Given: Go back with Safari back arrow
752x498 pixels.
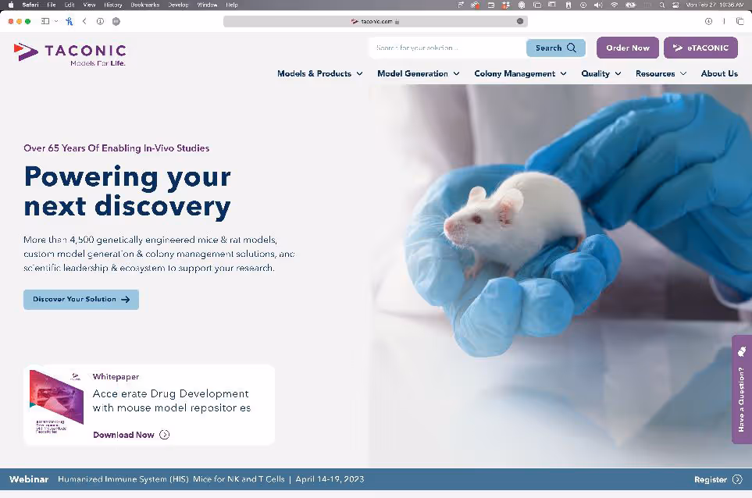Looking at the screenshot, I should (84, 21).
